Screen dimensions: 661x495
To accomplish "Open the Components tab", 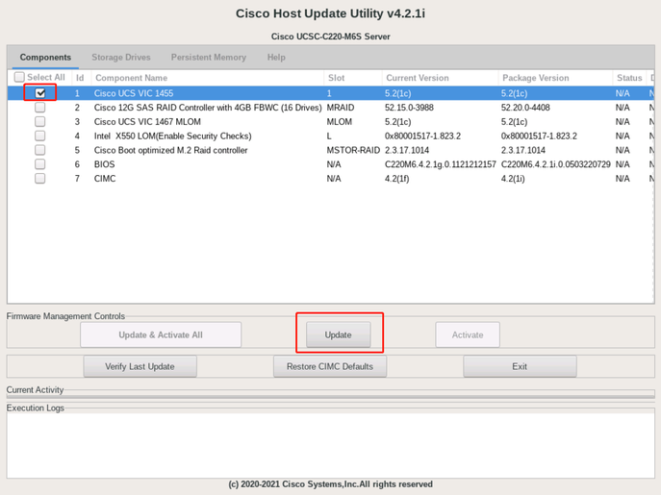I will click(x=45, y=58).
